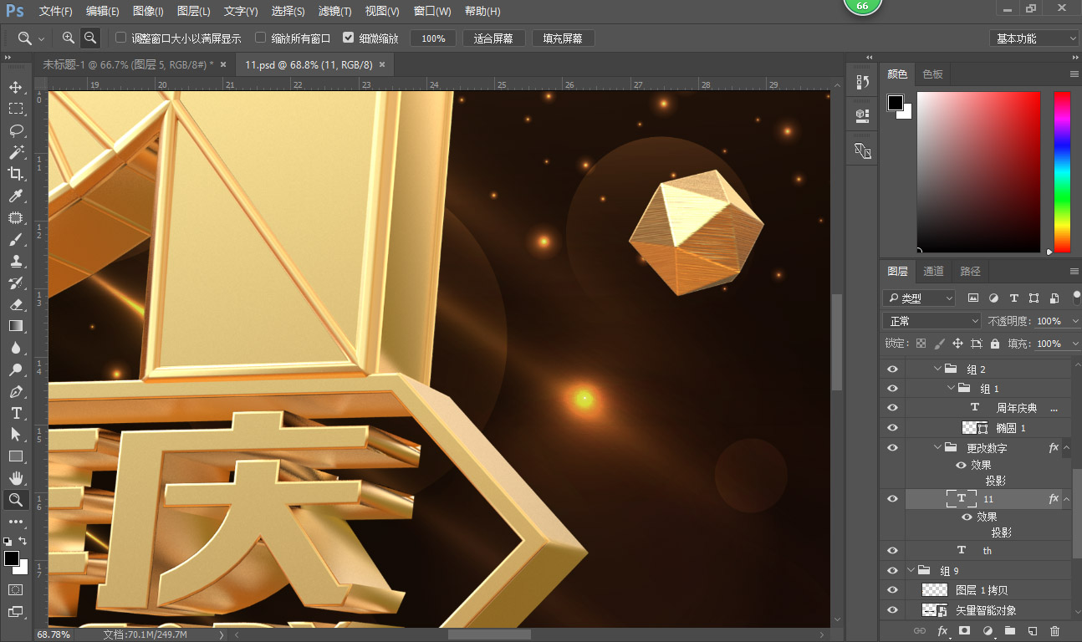Hide the 周年庆典 text layer
Image resolution: width=1082 pixels, height=642 pixels.
[x=892, y=408]
